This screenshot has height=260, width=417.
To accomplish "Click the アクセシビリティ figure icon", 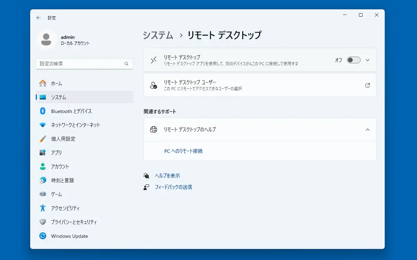I will pos(43,208).
